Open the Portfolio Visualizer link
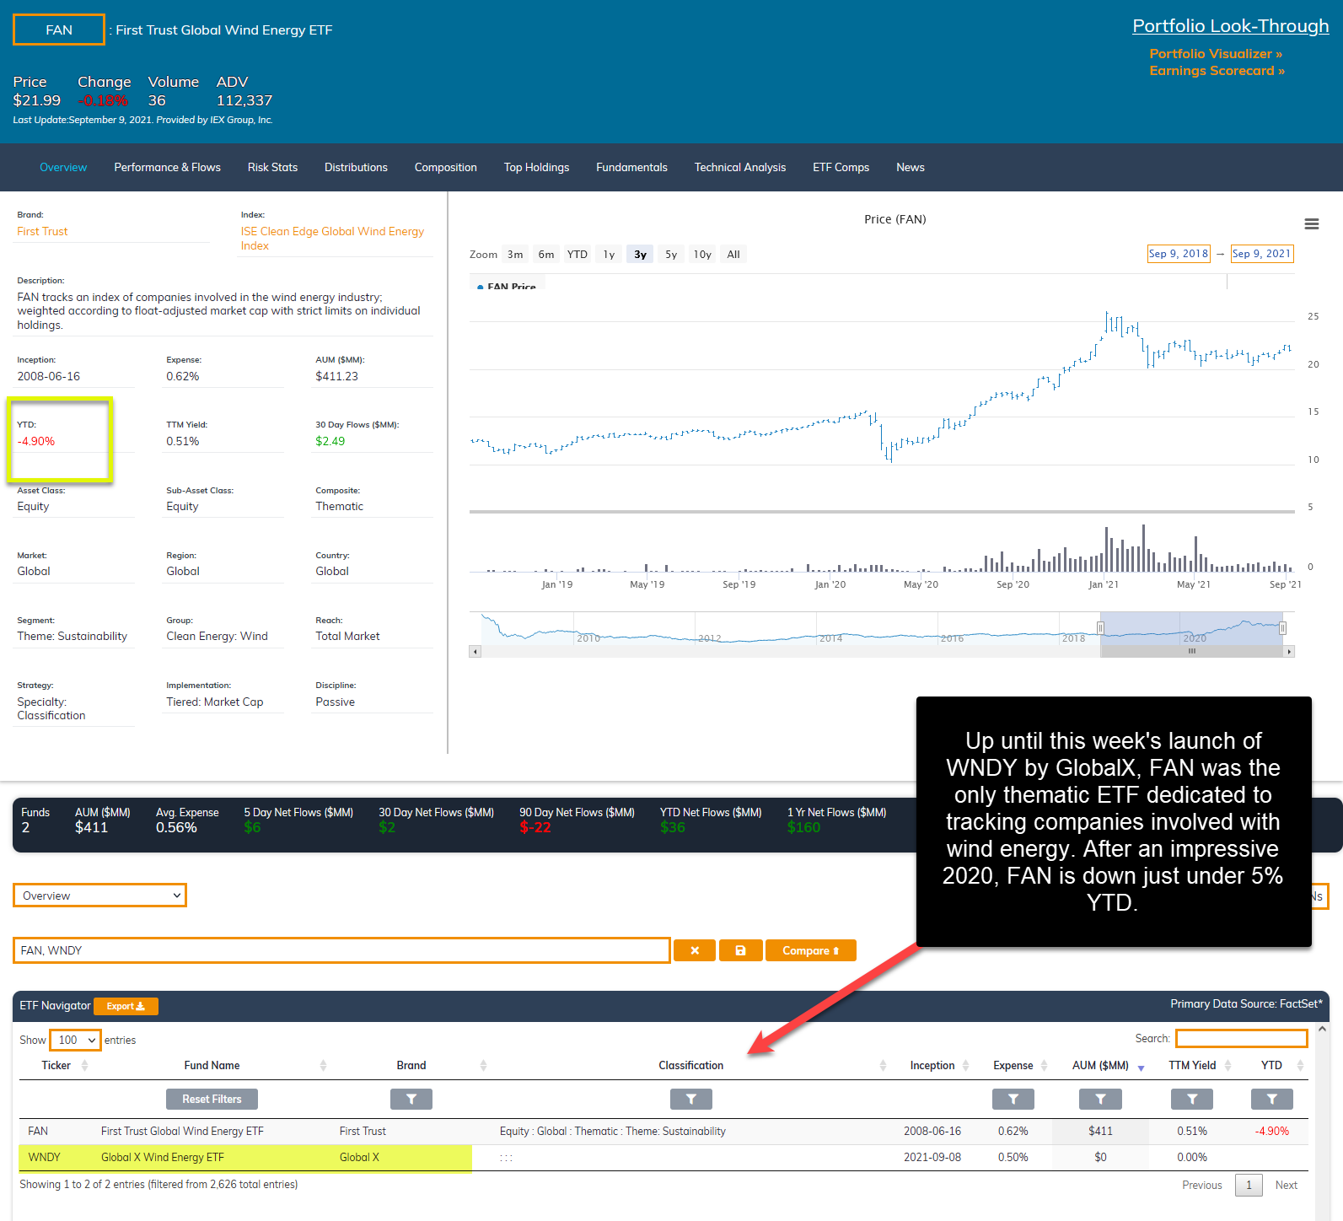Screen dimensions: 1343x1221 click(1215, 54)
